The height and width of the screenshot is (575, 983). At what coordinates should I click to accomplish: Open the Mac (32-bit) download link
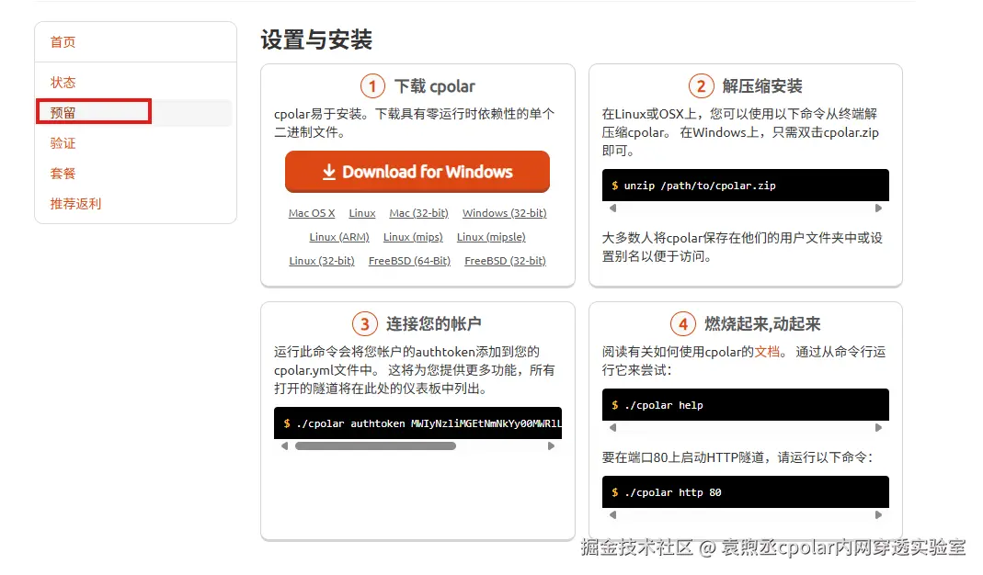pos(418,213)
